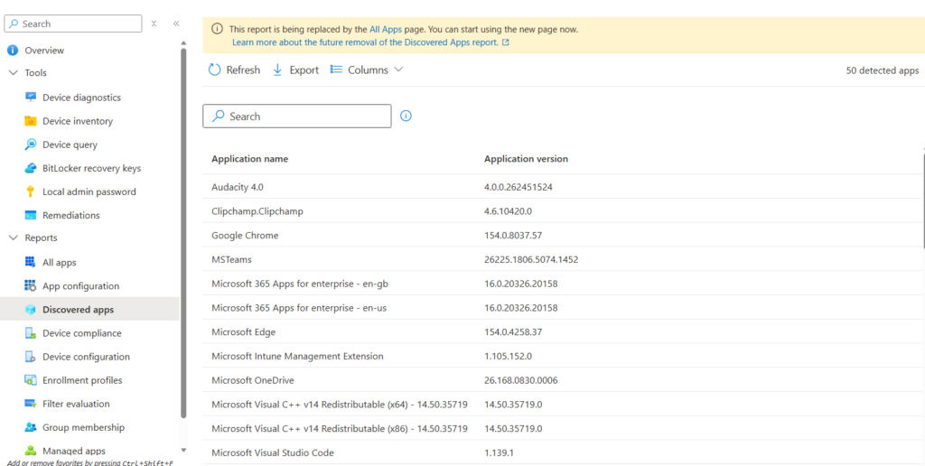
Task: Open Local admin password page
Action: pyautogui.click(x=89, y=191)
